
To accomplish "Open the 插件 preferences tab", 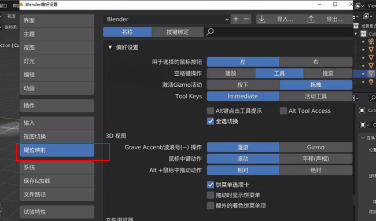I will click(57, 106).
